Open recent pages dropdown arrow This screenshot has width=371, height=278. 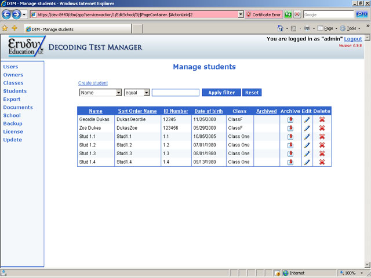pos(24,14)
